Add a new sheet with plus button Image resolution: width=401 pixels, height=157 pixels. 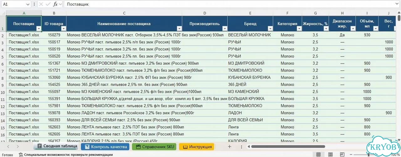[229, 147]
